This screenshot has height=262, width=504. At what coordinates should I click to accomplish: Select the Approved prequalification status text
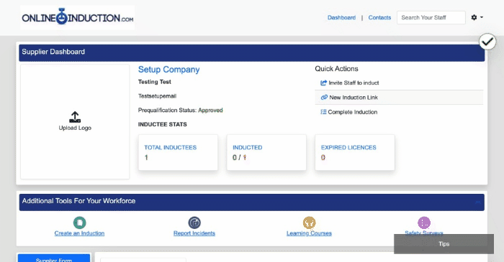click(210, 110)
